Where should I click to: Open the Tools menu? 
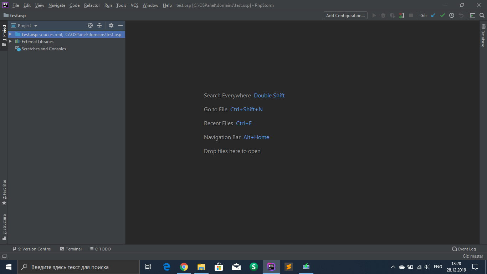pos(121,5)
